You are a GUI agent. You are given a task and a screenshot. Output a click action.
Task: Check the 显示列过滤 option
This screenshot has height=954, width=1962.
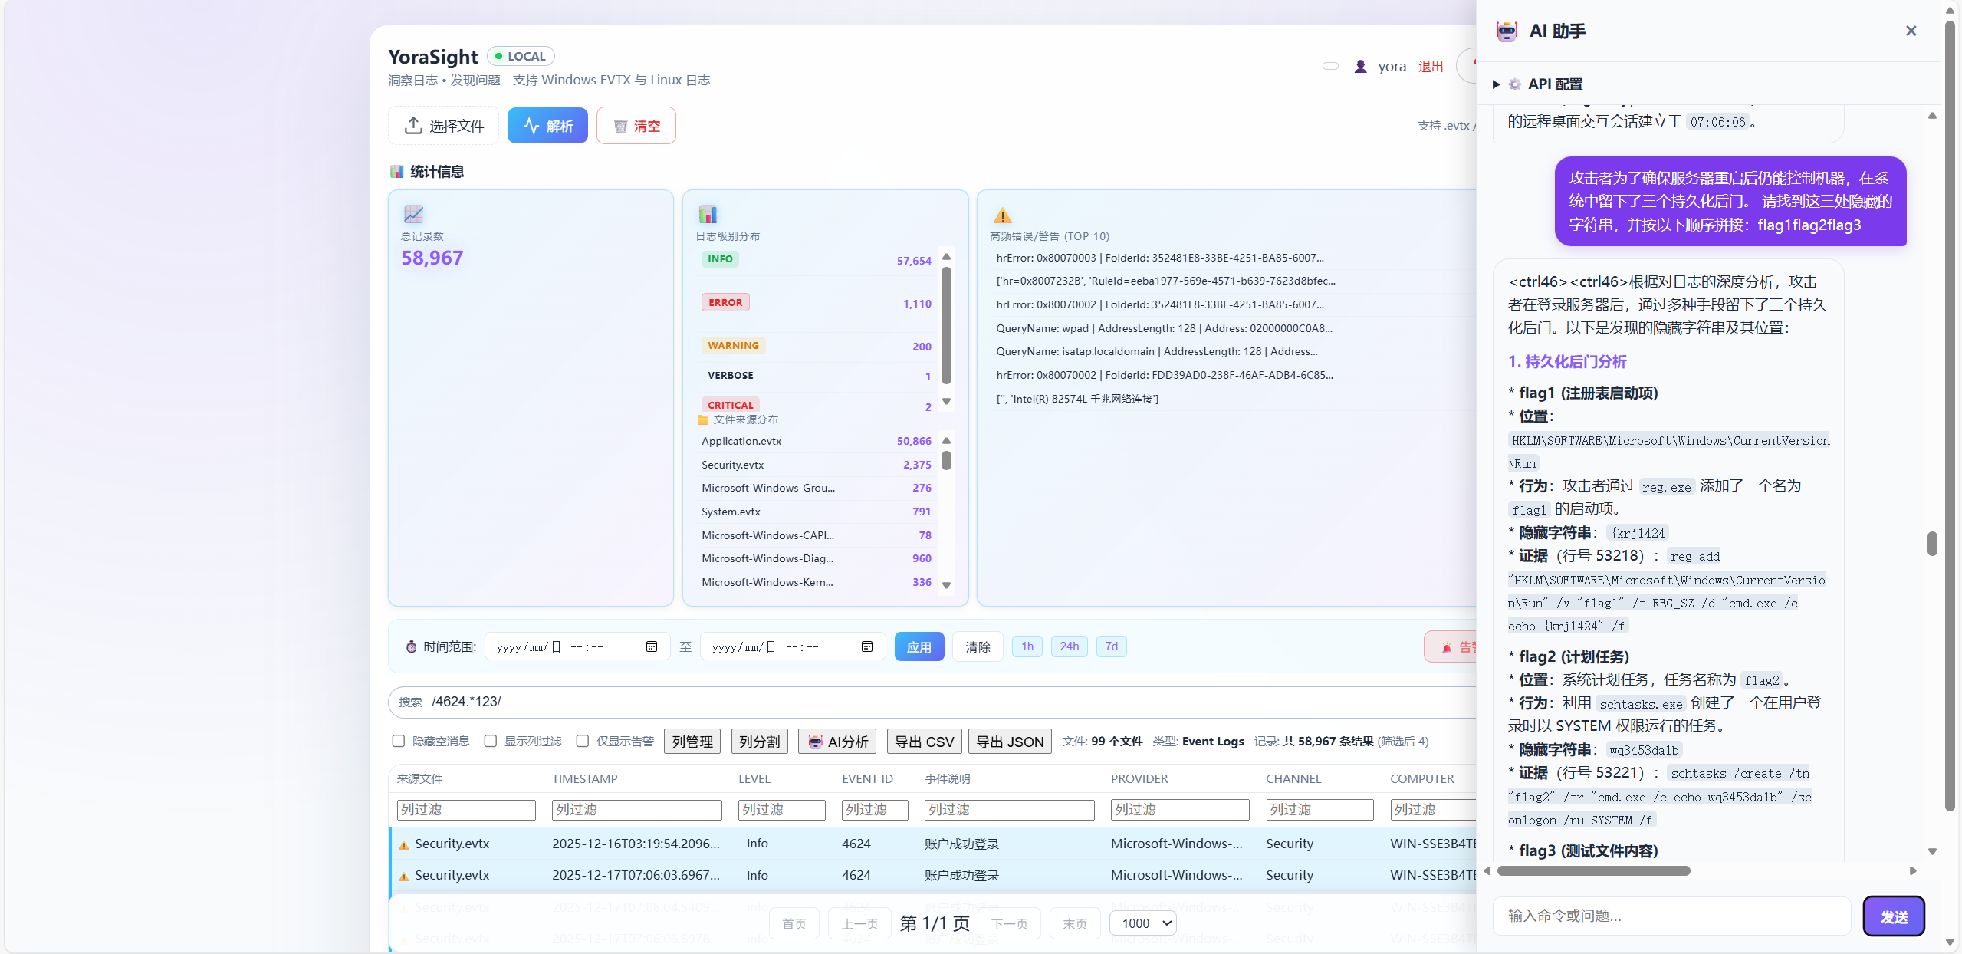coord(491,741)
